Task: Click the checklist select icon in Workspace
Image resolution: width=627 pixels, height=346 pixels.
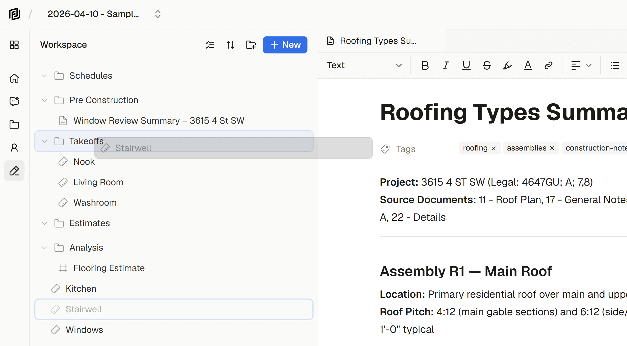Action: pos(210,45)
